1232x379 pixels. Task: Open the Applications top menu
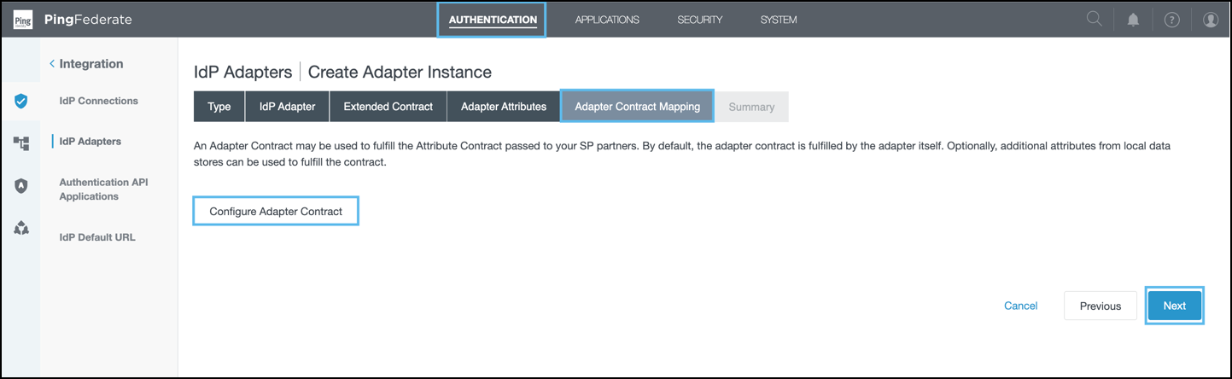[607, 20]
